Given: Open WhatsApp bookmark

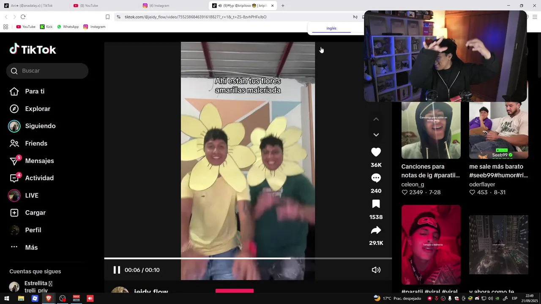Looking at the screenshot, I should (68, 27).
